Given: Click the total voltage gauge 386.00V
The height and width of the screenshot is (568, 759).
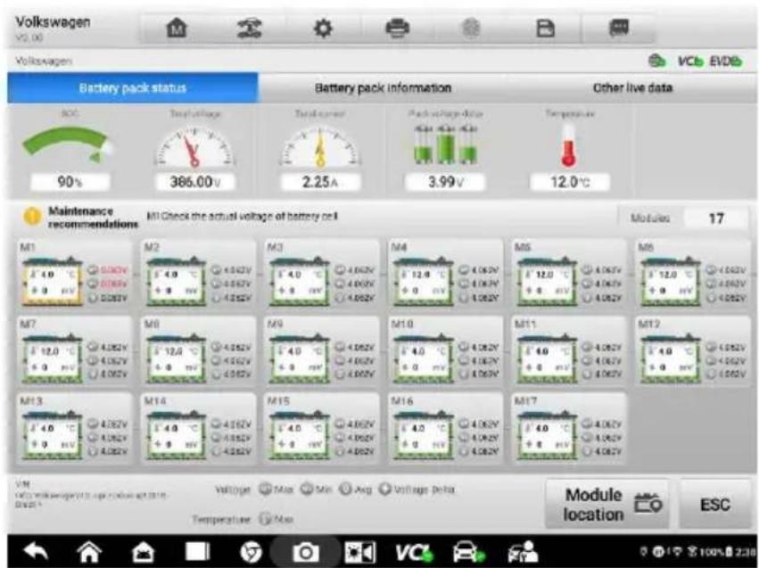Looking at the screenshot, I should coord(194,152).
